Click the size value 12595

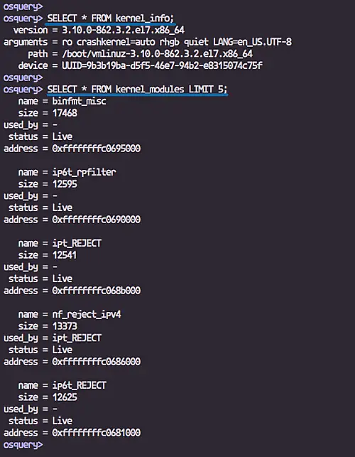pos(65,184)
